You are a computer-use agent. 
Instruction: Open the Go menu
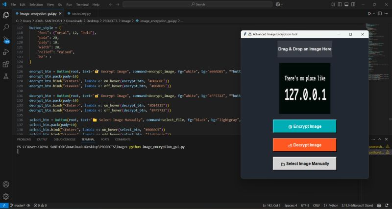60,4
